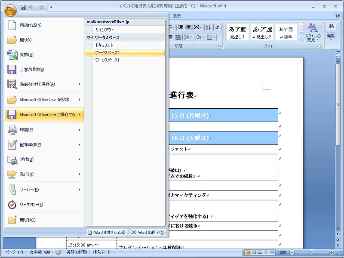Expand the サーバー(R) submenu arrow
Viewport: 344px width, 258px height.
point(80,190)
